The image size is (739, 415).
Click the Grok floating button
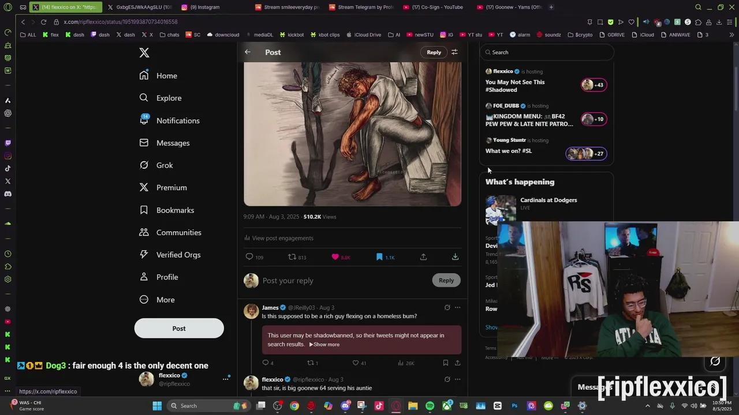coord(715,361)
